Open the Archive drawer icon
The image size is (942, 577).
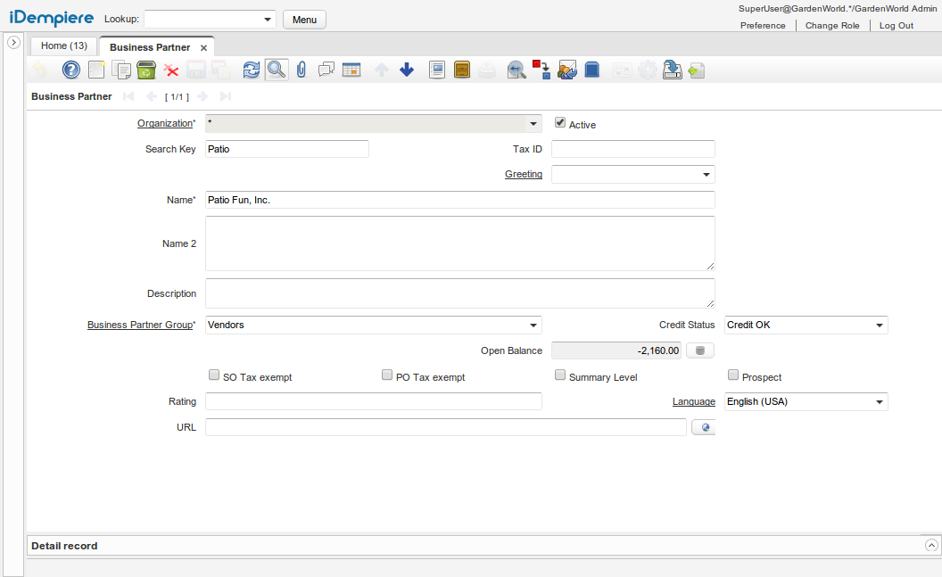(461, 69)
